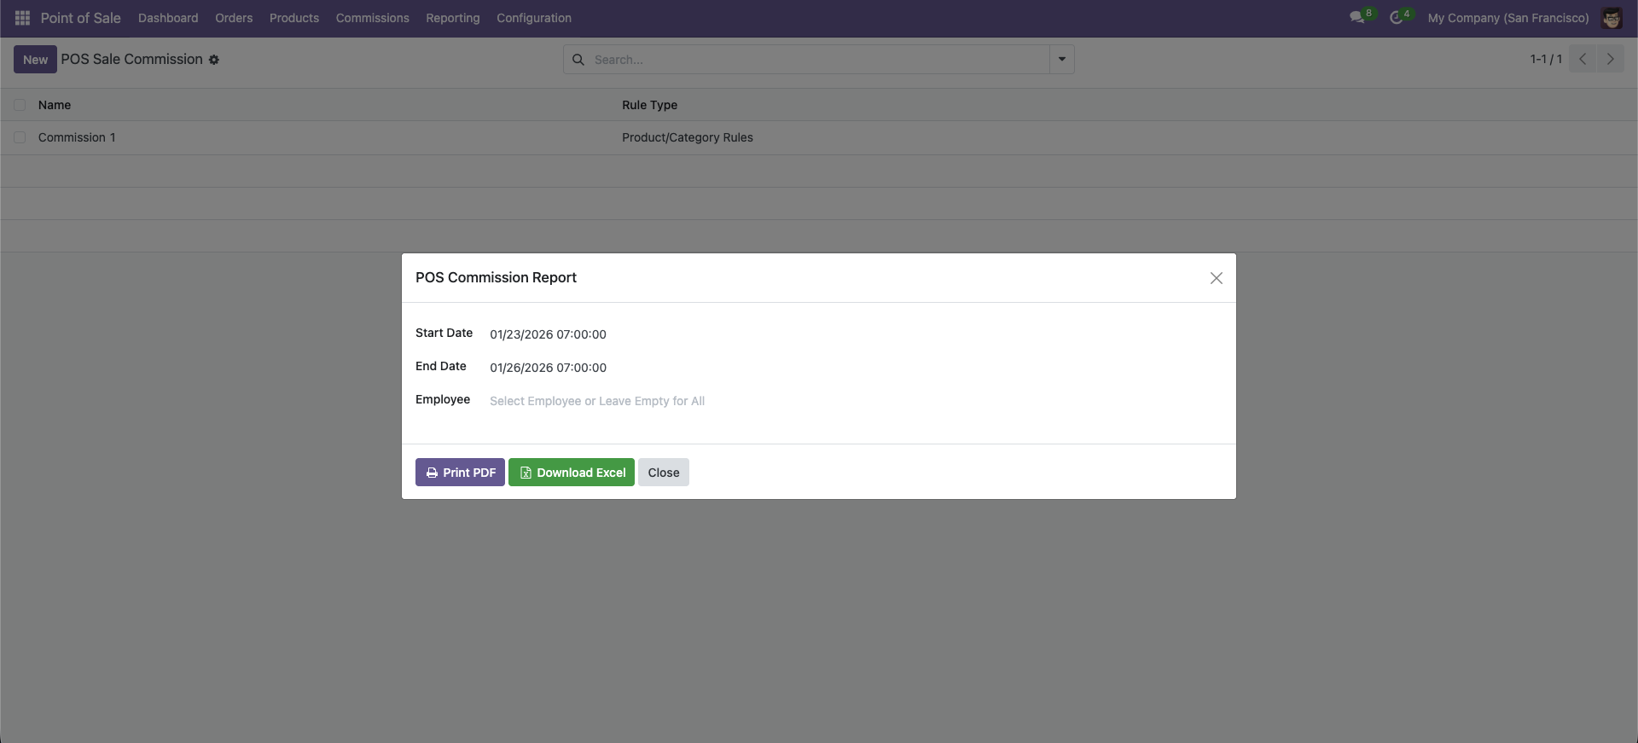Focus the Search input box
Viewport: 1638px width, 743px height.
(x=819, y=60)
